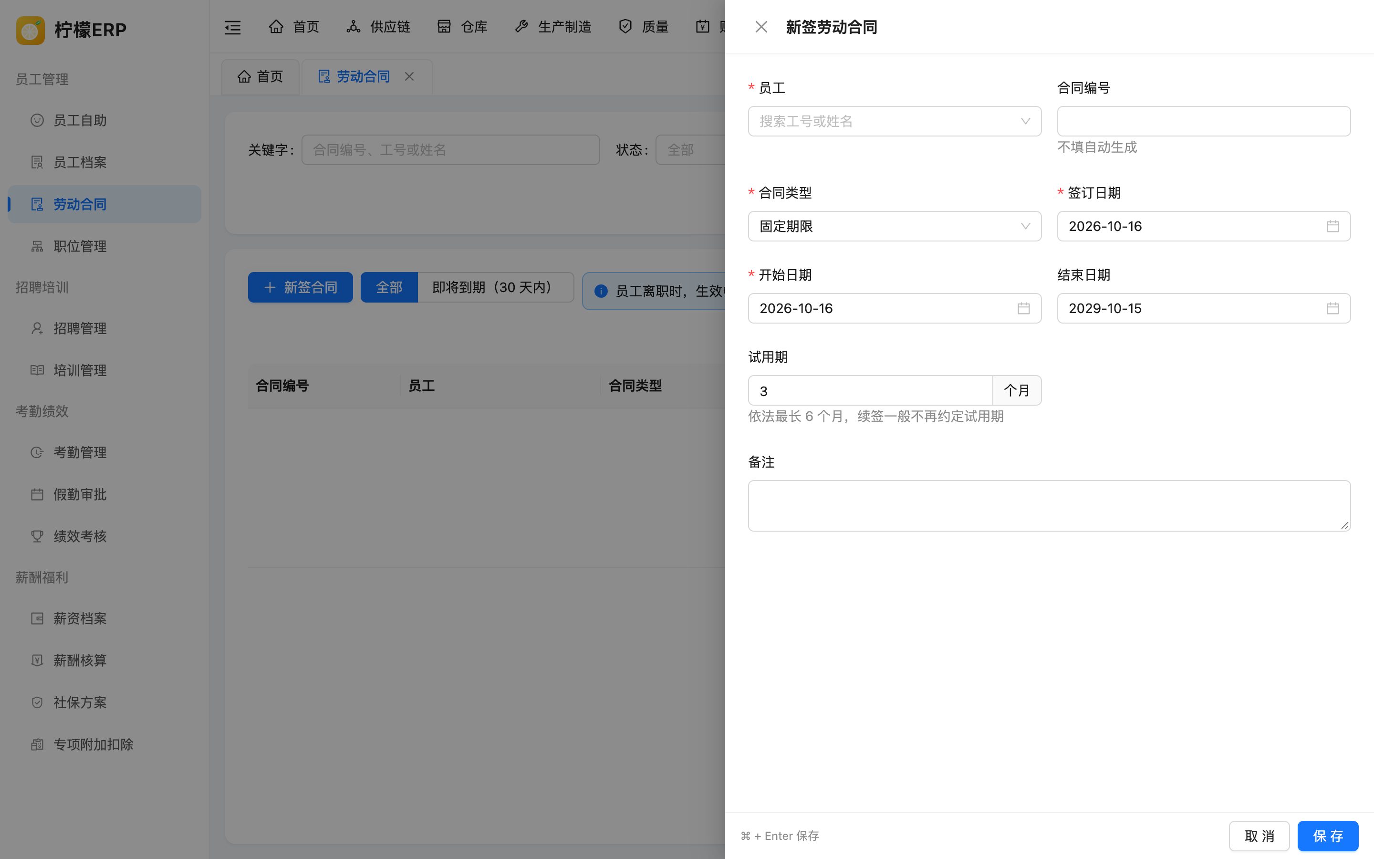Open calendar icon in 开始日期 field
Screen dimensions: 1374x859
point(1024,308)
